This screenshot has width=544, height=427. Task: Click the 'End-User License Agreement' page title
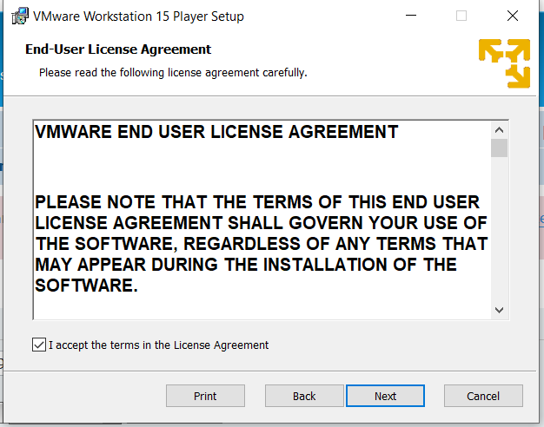118,49
